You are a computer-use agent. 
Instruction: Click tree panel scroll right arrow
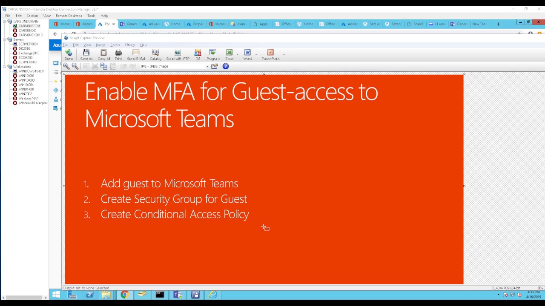46,297
